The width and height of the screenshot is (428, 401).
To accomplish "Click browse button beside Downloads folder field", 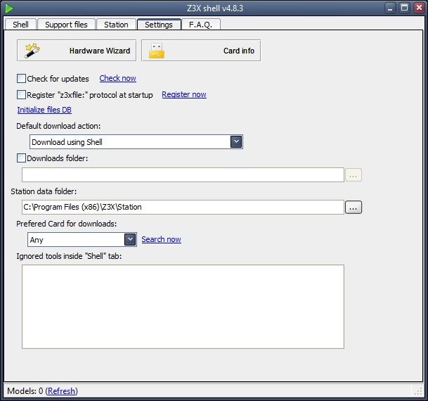I will coord(354,175).
